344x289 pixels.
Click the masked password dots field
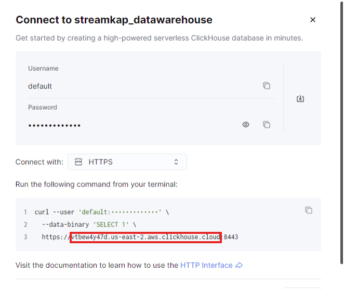[x=54, y=125]
